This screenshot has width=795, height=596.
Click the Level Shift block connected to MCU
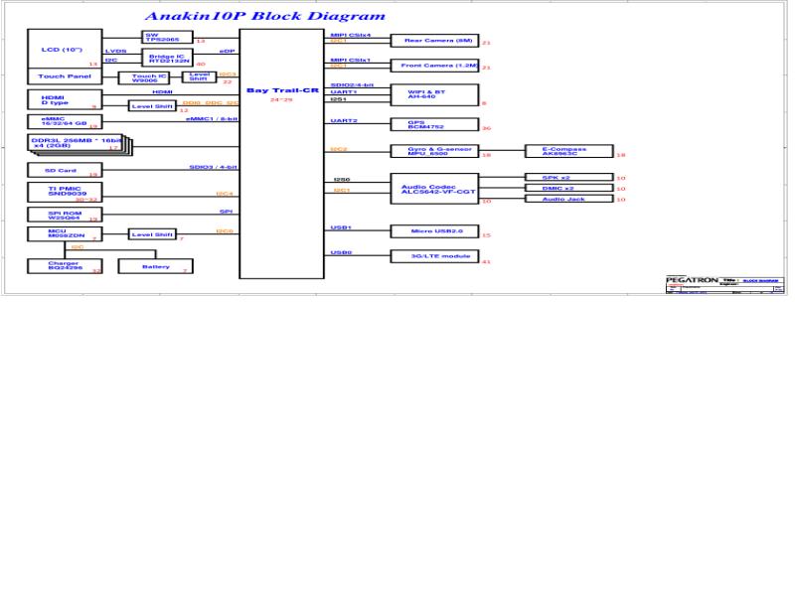(152, 234)
